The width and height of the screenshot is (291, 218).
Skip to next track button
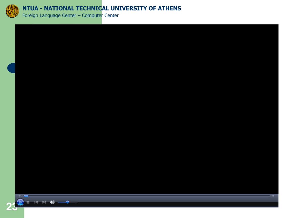[44, 202]
